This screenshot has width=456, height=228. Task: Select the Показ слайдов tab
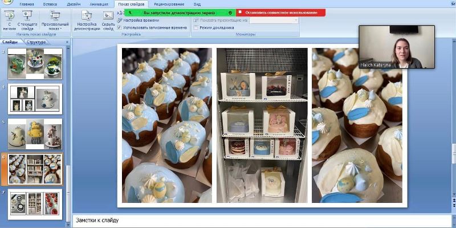[131, 5]
